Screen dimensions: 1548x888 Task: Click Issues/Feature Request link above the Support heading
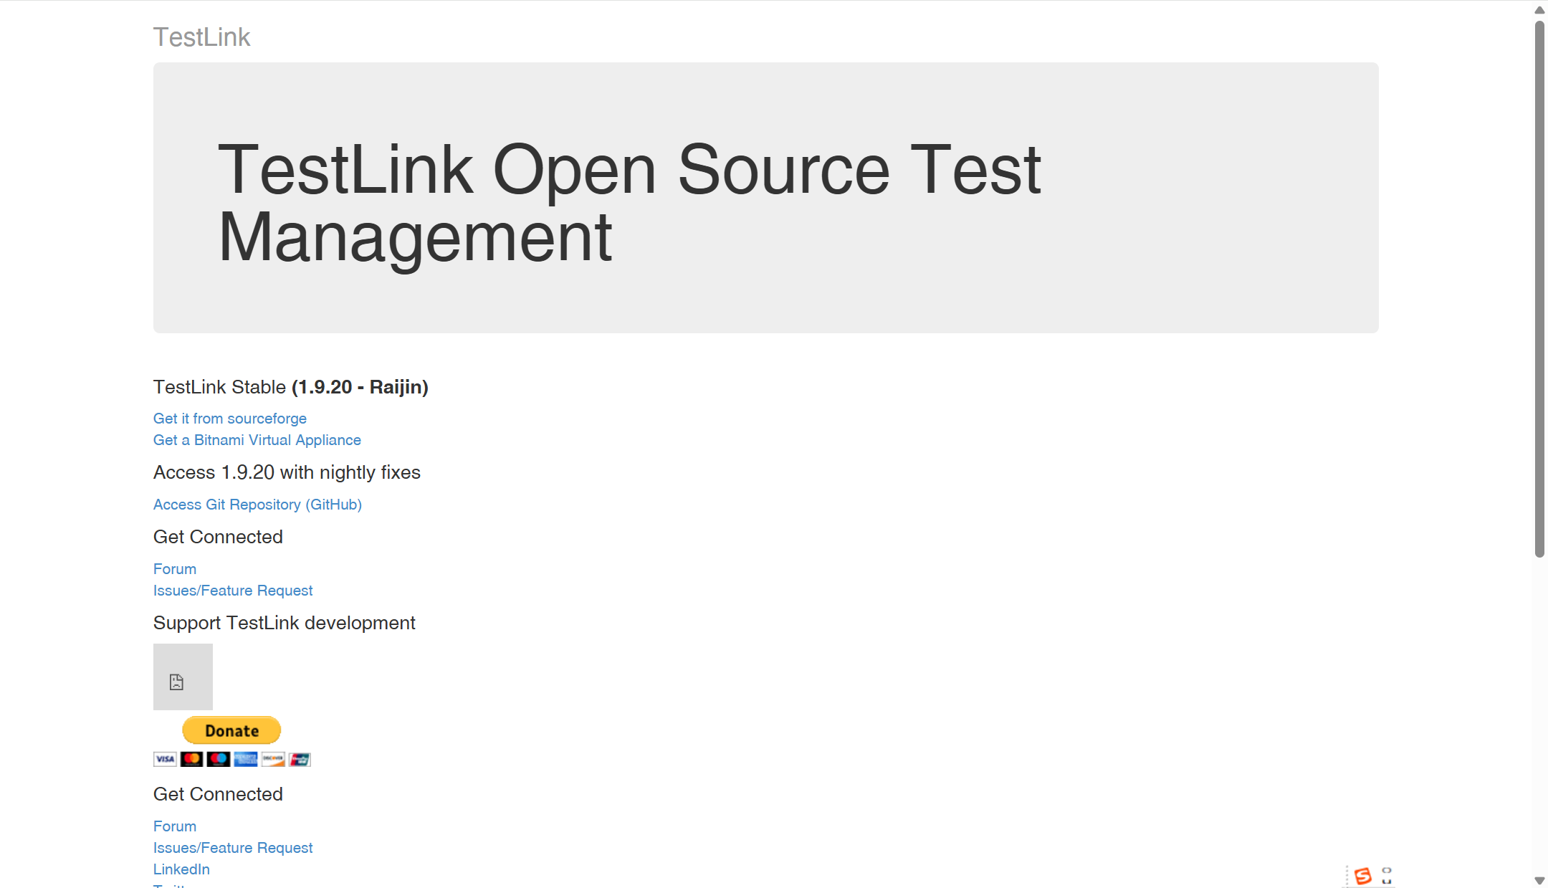point(233,591)
